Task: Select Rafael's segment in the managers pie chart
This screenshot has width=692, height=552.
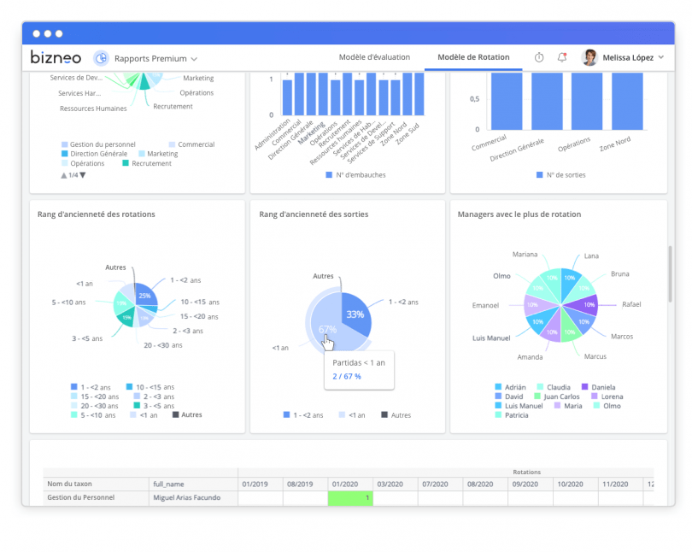Action: [588, 304]
